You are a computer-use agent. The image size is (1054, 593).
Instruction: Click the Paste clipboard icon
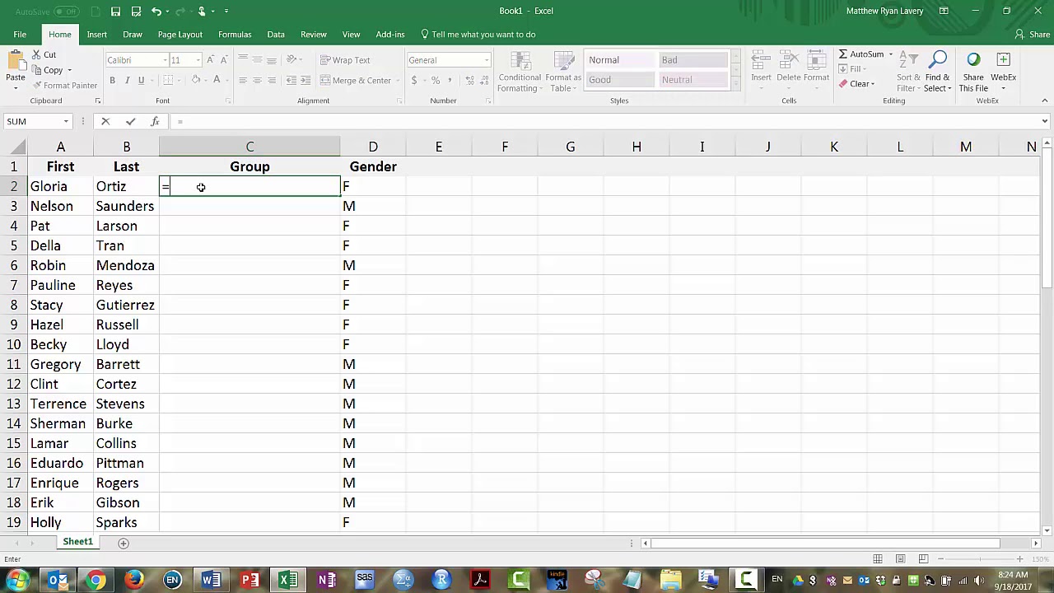coord(15,62)
